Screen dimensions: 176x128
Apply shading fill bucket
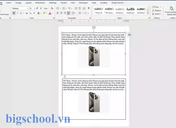click(80, 13)
